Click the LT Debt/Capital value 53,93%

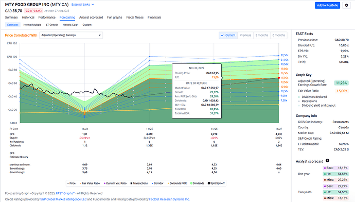pyautogui.click(x=344, y=144)
